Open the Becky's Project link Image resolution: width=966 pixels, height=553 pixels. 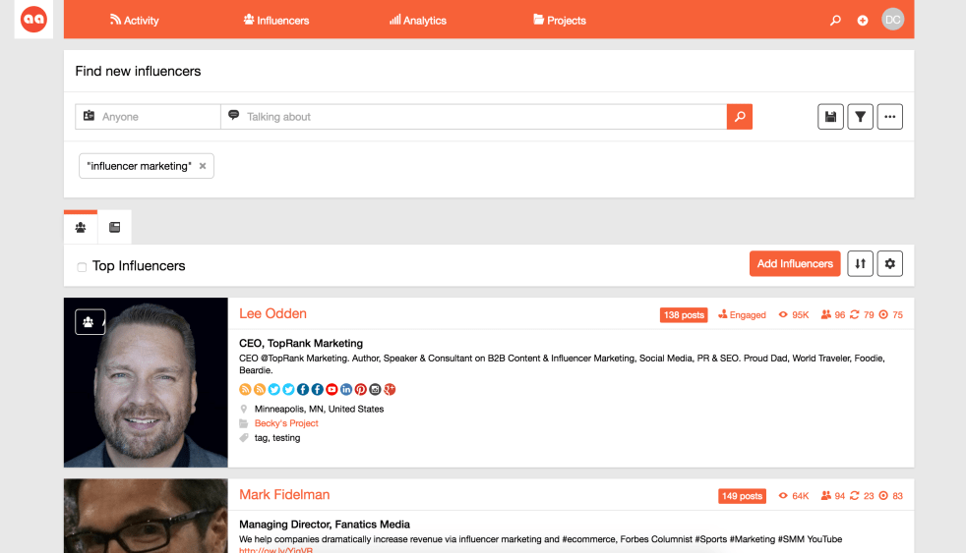(x=286, y=423)
